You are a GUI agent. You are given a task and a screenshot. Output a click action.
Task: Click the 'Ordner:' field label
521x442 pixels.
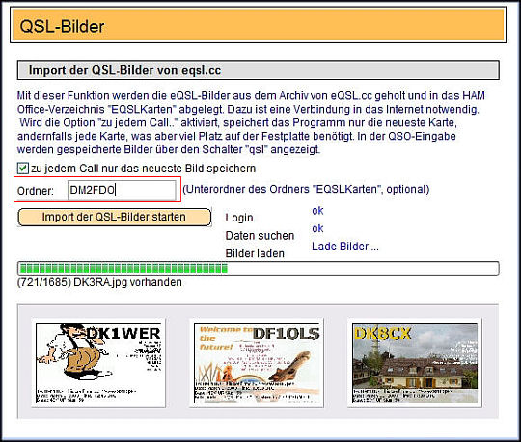(x=36, y=191)
